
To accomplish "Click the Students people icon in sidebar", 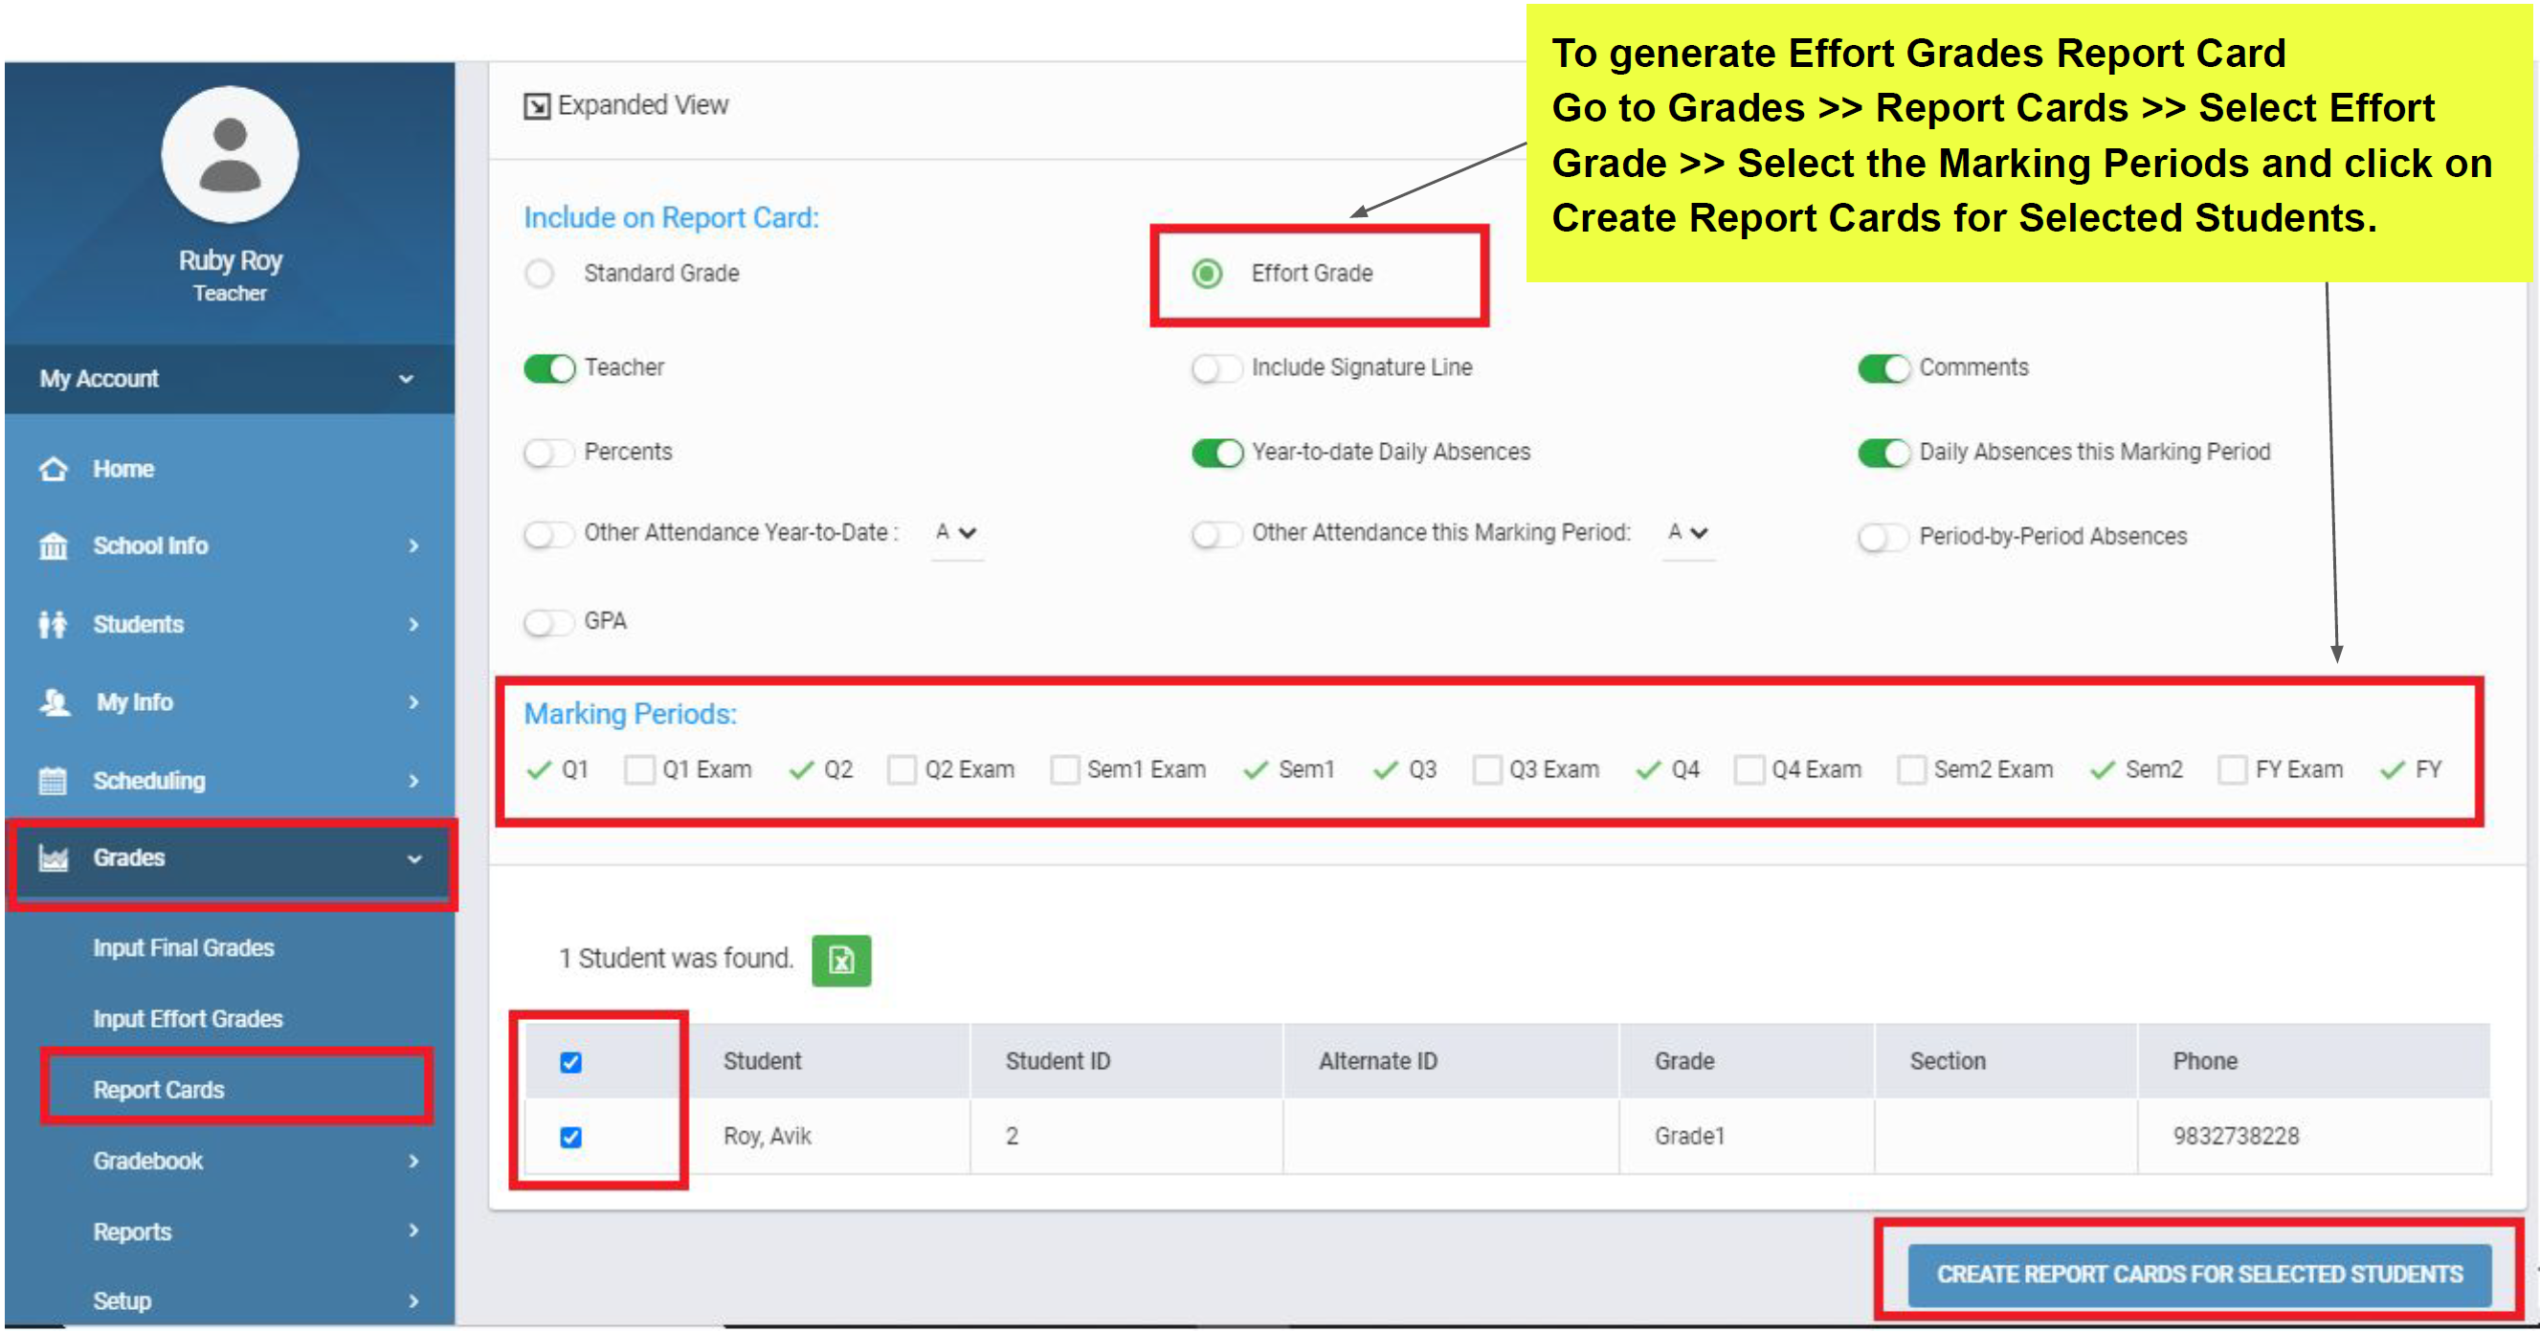I will pyautogui.click(x=54, y=624).
